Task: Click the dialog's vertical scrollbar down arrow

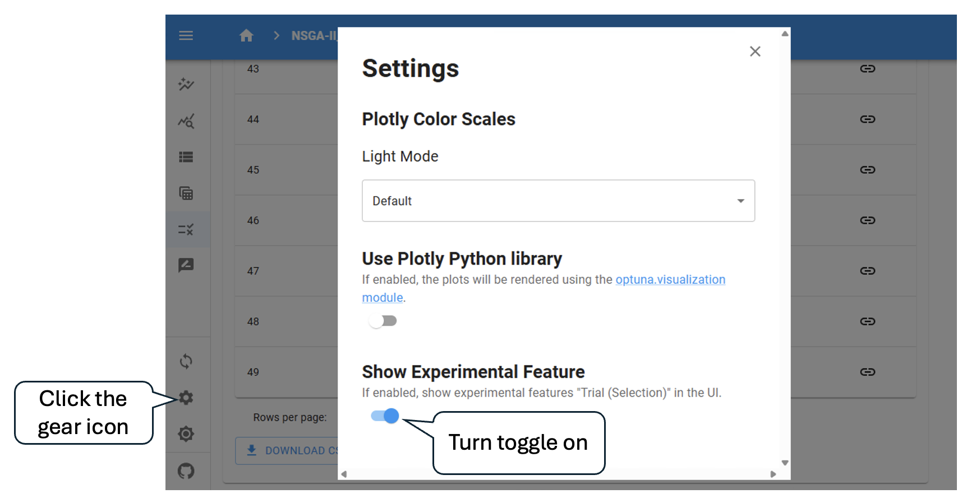Action: 785,463
